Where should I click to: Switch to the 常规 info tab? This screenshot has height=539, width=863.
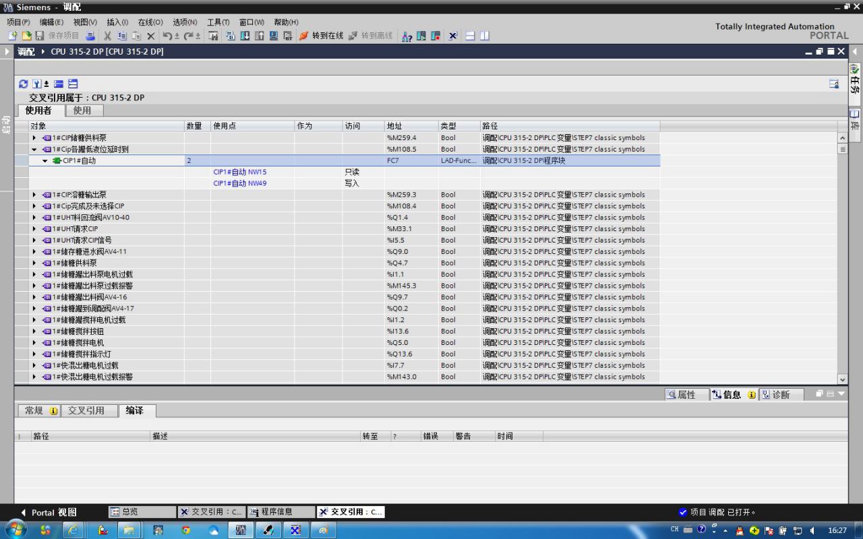point(39,410)
